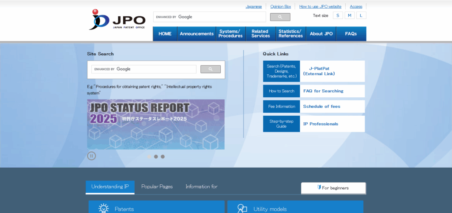Open How to use JPO website link
The image size is (452, 213).
[x=320, y=6]
